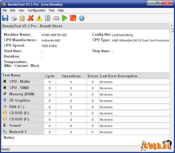Click the Errors value for Network 1
Viewport: 175px width, 153px height.
point(92,132)
